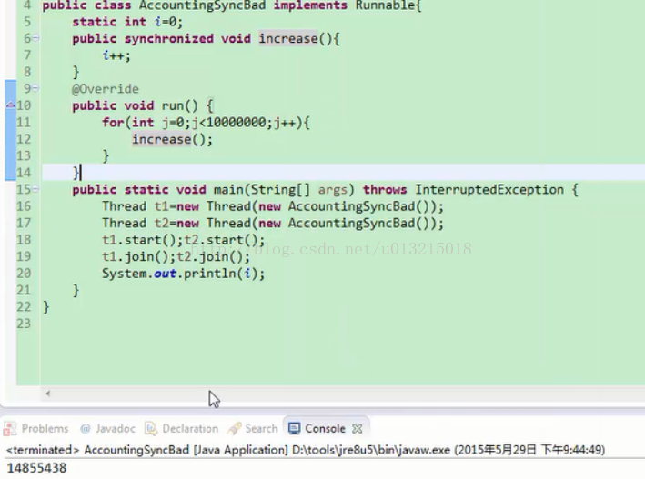Image resolution: width=645 pixels, height=479 pixels.
Task: Click the t2.join() call on line 19
Action: click(x=213, y=256)
